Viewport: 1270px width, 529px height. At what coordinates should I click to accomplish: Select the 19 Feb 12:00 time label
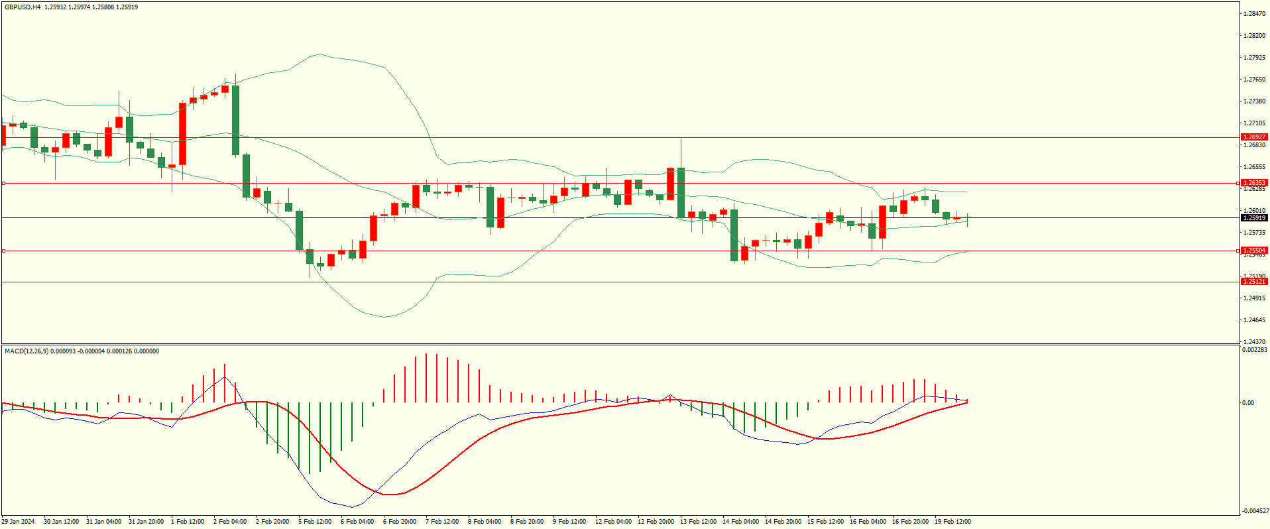click(x=952, y=522)
